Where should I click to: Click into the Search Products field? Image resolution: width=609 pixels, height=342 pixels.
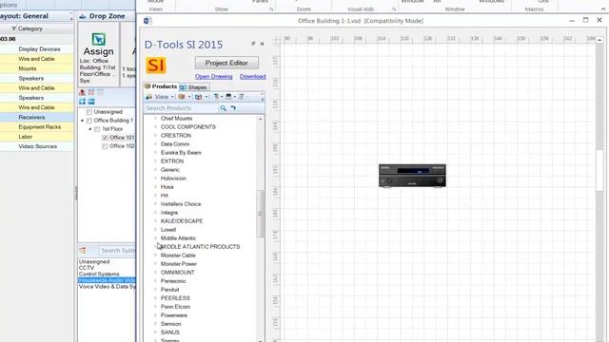click(181, 108)
